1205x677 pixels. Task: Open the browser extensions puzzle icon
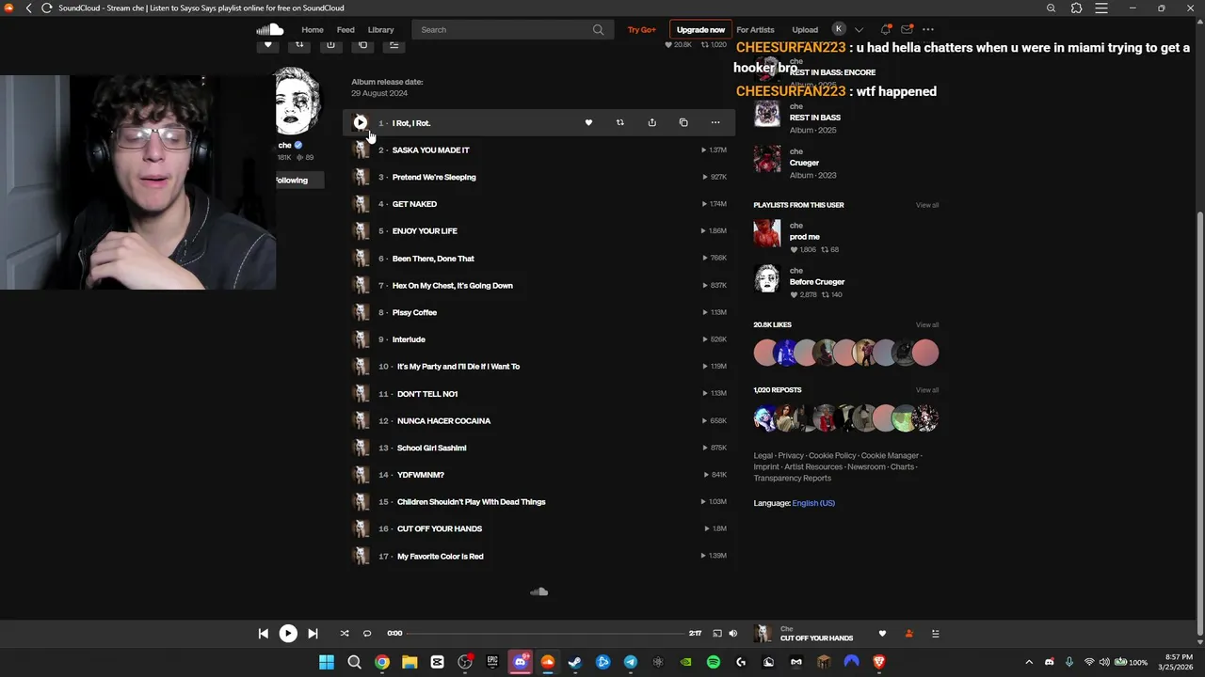point(1076,8)
